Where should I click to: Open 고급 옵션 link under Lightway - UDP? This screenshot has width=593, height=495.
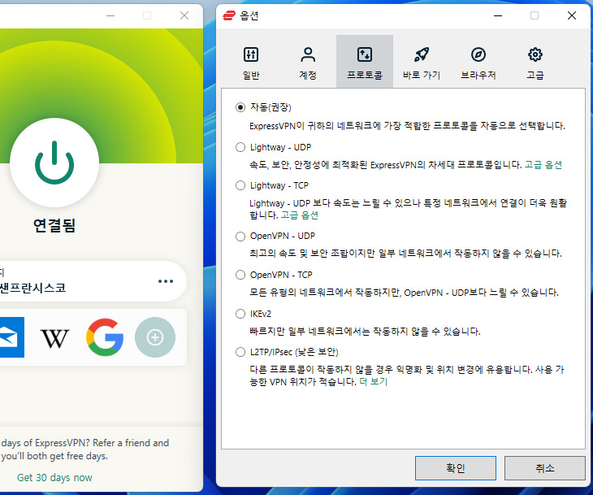[x=543, y=165]
